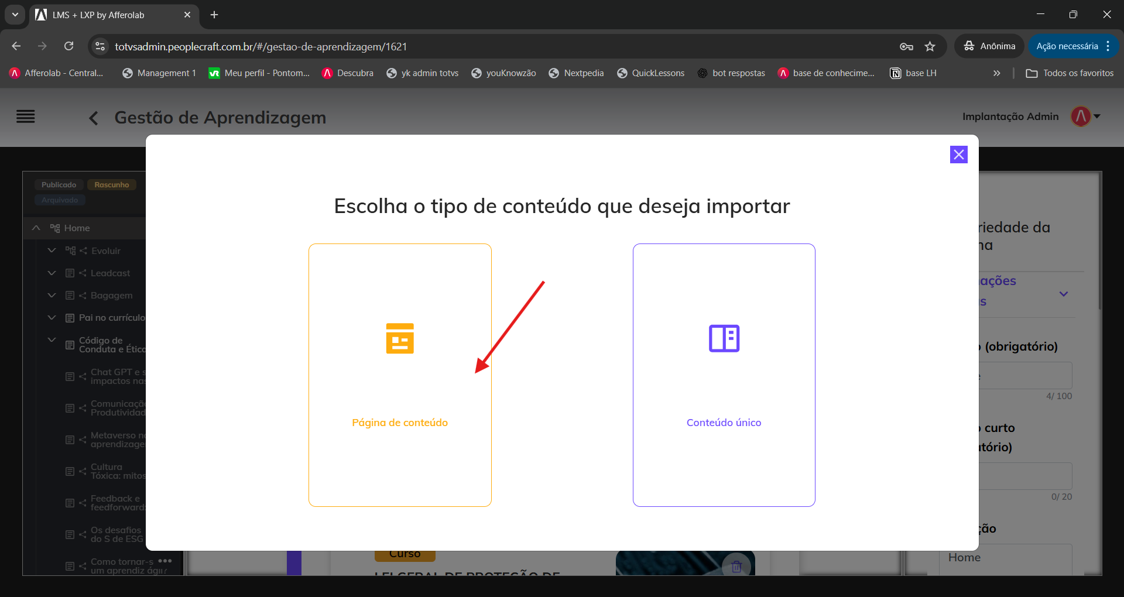1124x597 pixels.
Task: Open the Ação necessária browser menu
Action: pos(1068,46)
